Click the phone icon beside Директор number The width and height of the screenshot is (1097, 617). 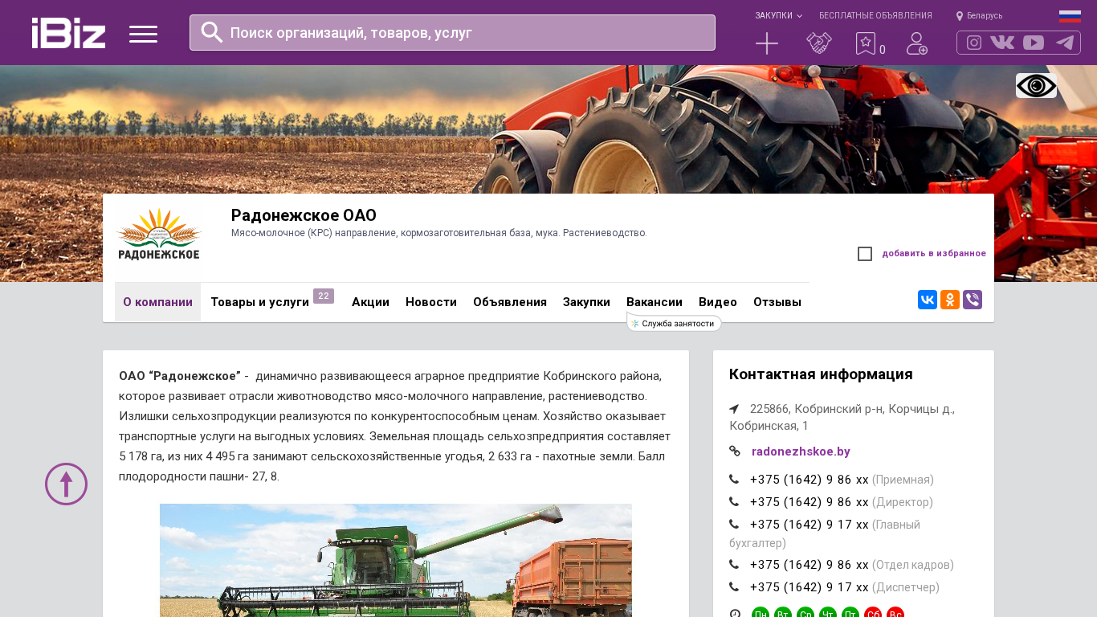coord(734,502)
